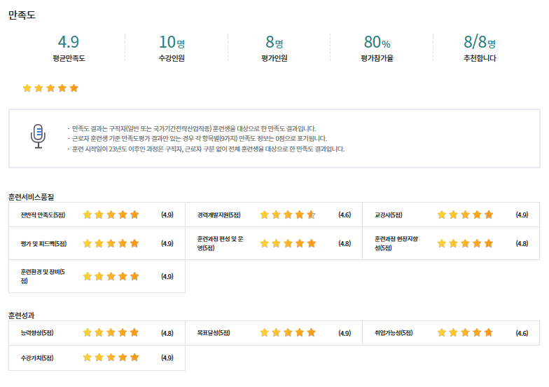Click the star rating for 평가 및 피드백
Viewport: 549px width, 387px height.
click(x=111, y=243)
